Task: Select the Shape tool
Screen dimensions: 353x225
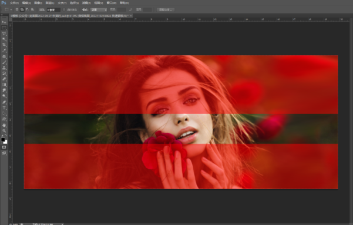Action: (4, 119)
